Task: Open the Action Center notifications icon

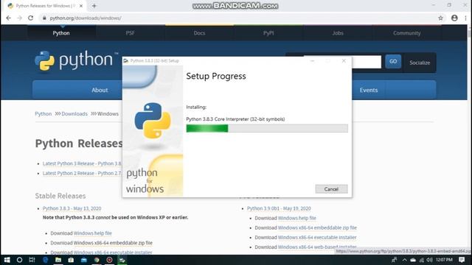Action: coord(462,260)
